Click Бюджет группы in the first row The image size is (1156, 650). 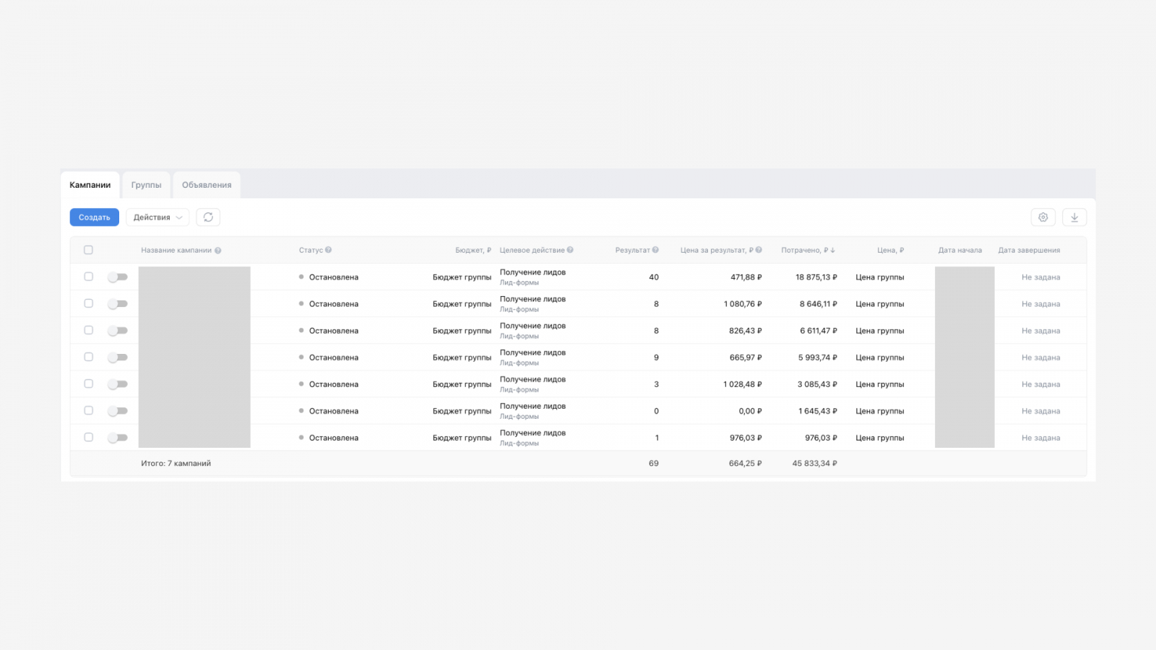tap(462, 277)
